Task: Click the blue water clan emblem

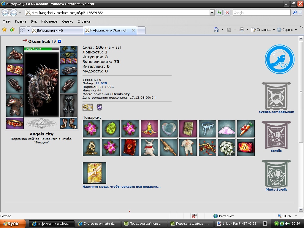Action: point(280,59)
